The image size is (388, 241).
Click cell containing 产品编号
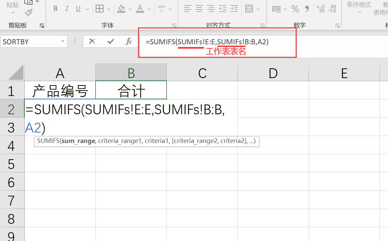point(60,91)
